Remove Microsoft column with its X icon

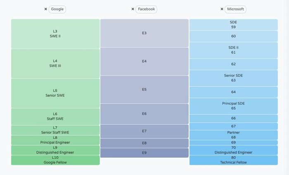(x=222, y=9)
